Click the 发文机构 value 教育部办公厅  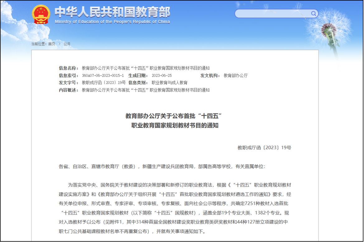[x=236, y=76]
